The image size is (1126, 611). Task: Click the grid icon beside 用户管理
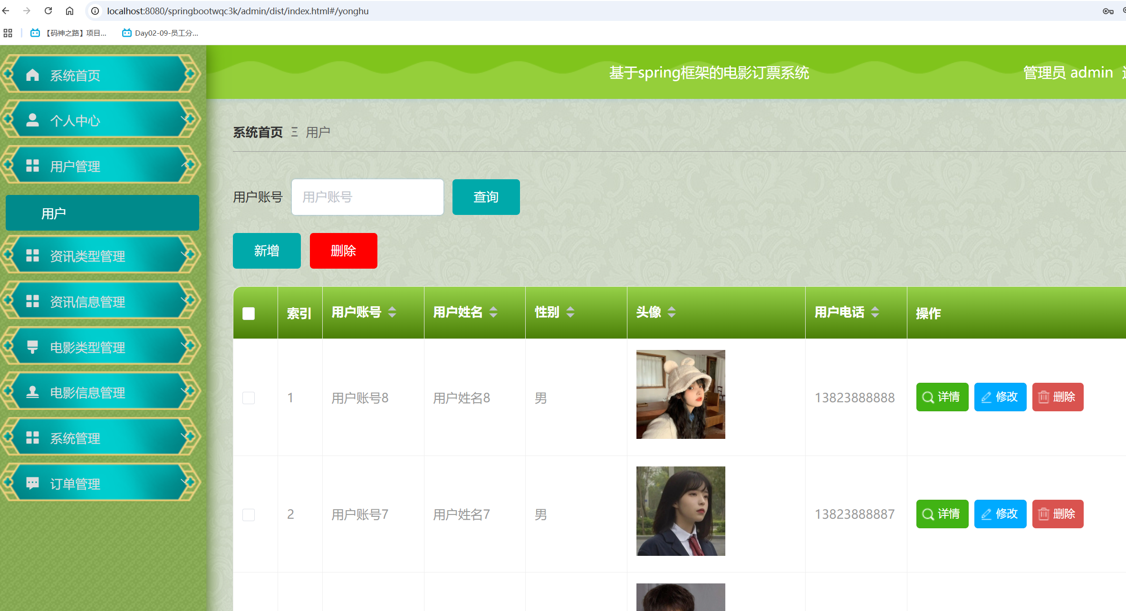32,165
